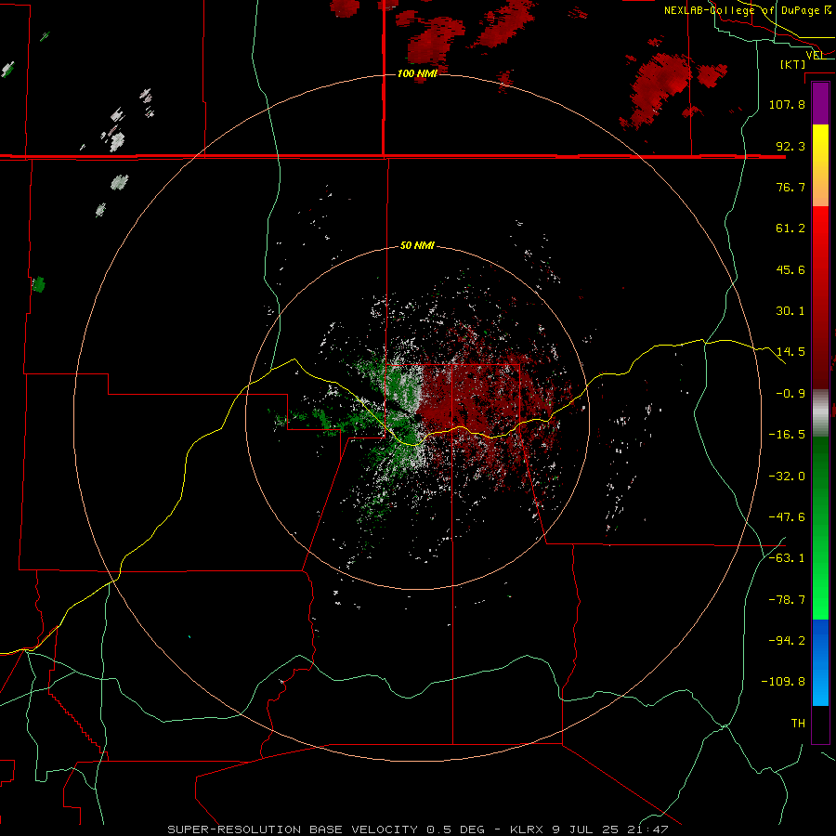The image size is (836, 836).
Task: Click the -16.5 legend value
Action: 787,435
